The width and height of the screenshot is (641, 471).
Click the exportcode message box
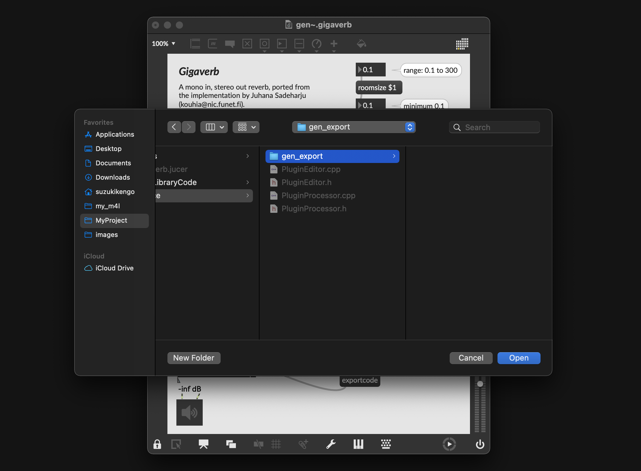click(x=360, y=381)
